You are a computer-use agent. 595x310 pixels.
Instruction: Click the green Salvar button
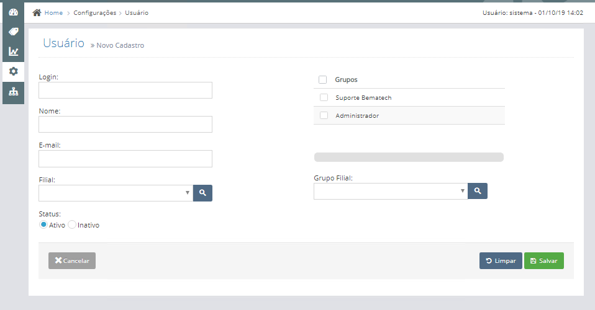point(544,261)
